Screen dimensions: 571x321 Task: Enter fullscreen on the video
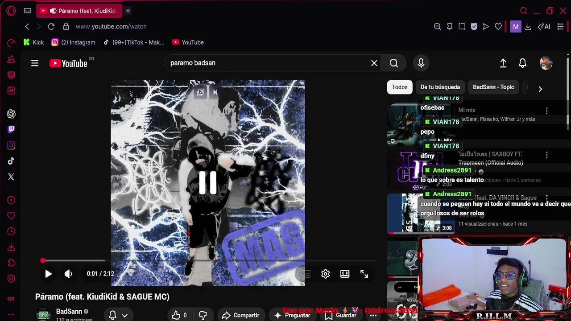pyautogui.click(x=364, y=274)
